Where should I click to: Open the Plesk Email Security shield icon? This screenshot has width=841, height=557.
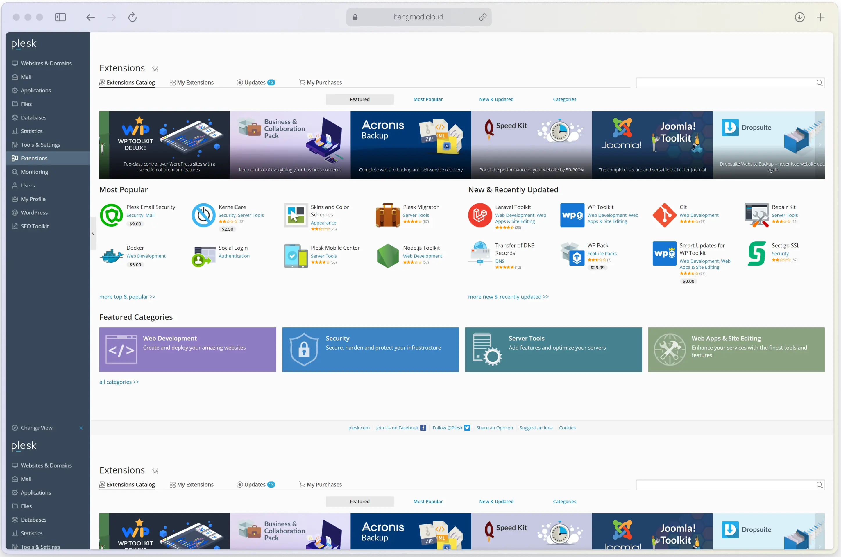click(111, 215)
